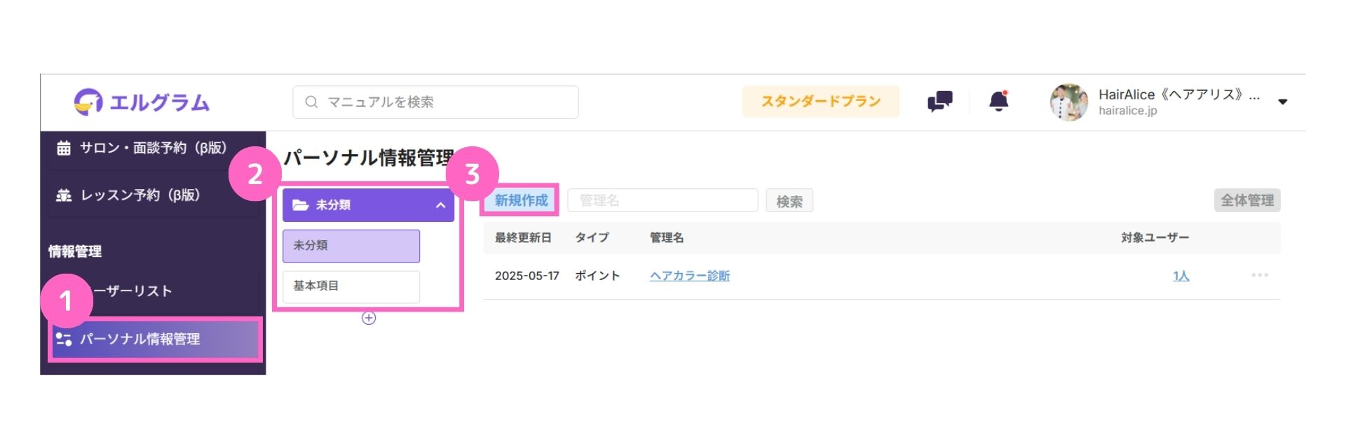Click the add folder plus icon
1346x448 pixels.
(369, 318)
